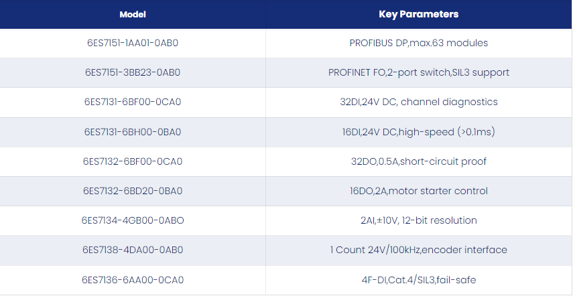
Task: Click 32DO short-circuit proof parameters
Action: tap(419, 161)
